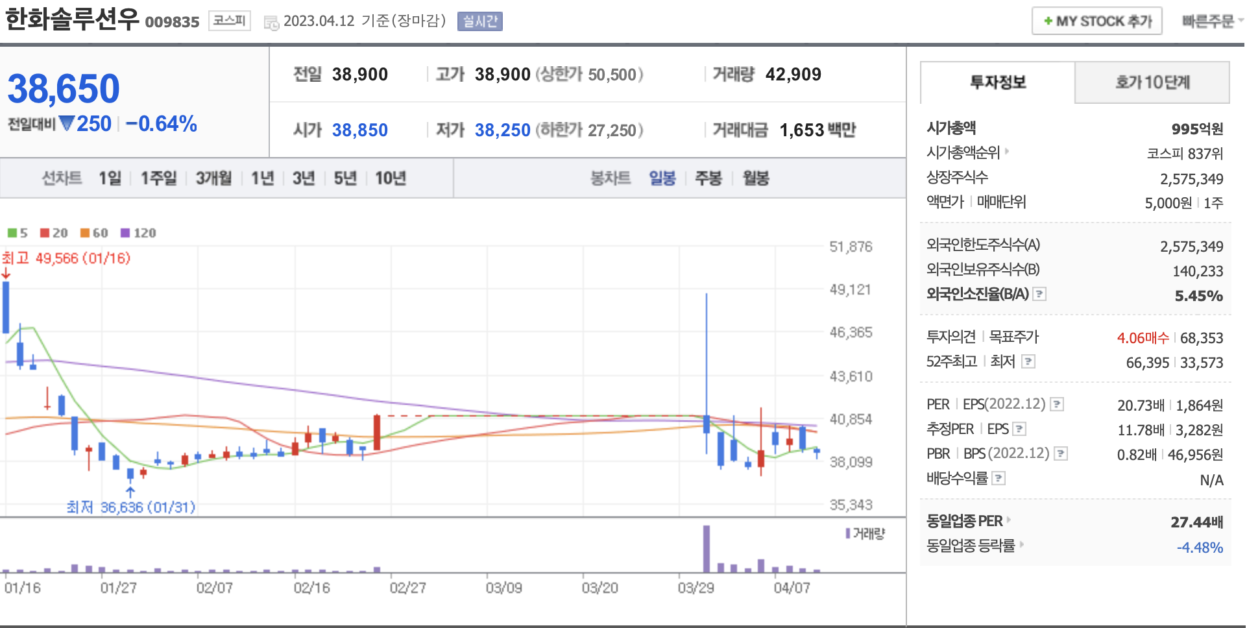This screenshot has width=1247, height=628.
Task: Click the 실시간 badge icon
Action: (479, 21)
